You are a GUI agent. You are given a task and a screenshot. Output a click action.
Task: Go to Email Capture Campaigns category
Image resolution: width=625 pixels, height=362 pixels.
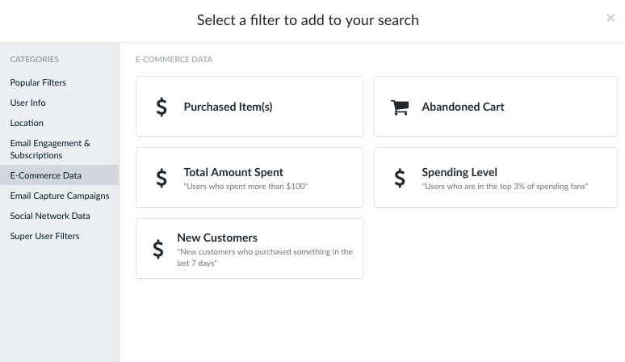tap(60, 196)
